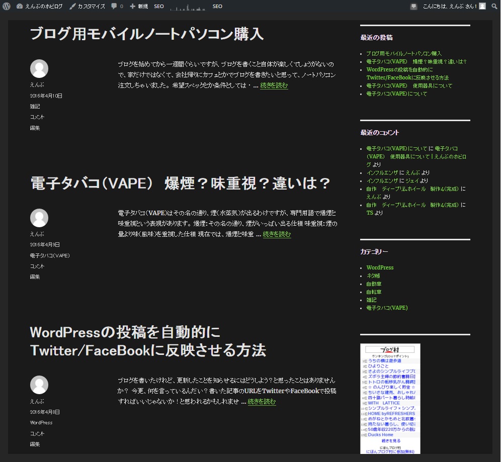
Task: Open the large WordPressの投稿を自動的に post title
Action: (x=148, y=341)
